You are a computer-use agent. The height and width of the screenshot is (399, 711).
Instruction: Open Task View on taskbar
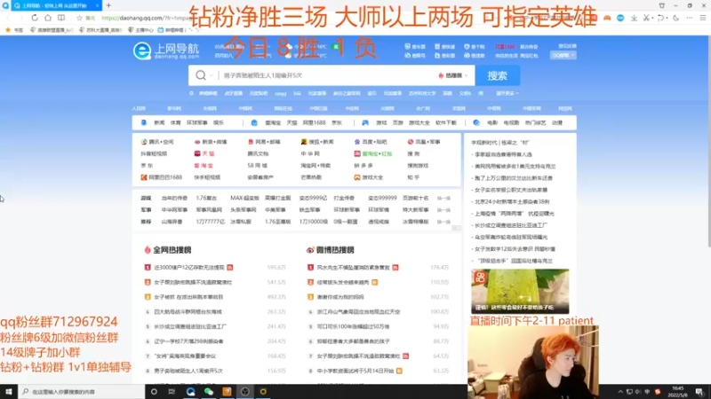pos(172,392)
